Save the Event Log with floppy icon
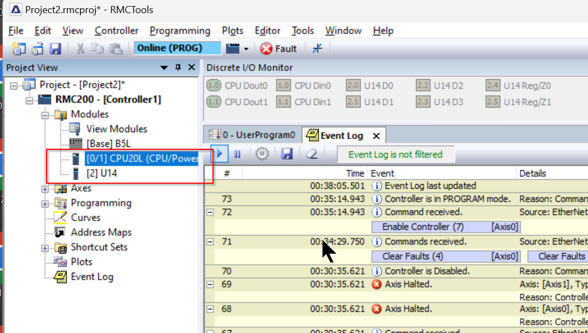The height and width of the screenshot is (333, 588). [287, 154]
